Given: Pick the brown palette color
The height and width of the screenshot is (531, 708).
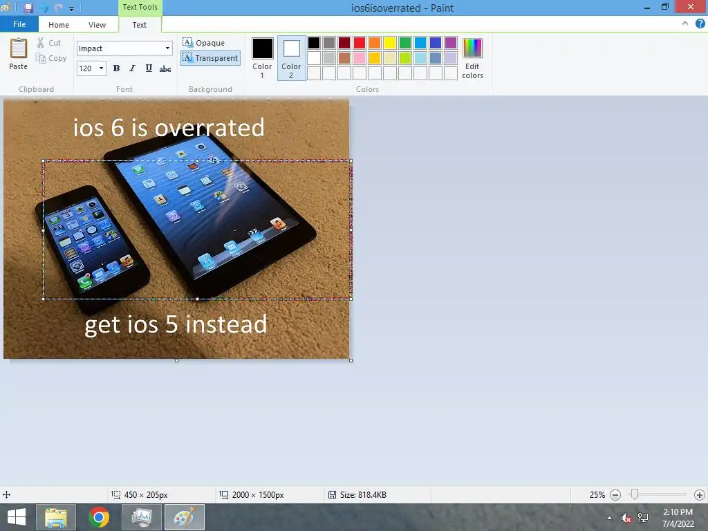Looking at the screenshot, I should pos(344,58).
